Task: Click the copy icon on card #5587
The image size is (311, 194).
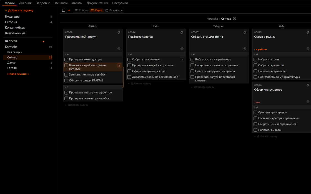Action: point(245,32)
